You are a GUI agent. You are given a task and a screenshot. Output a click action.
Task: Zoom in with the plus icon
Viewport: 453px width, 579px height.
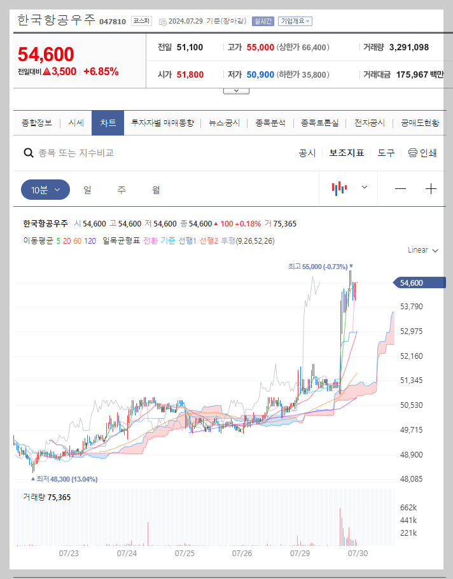click(x=431, y=188)
